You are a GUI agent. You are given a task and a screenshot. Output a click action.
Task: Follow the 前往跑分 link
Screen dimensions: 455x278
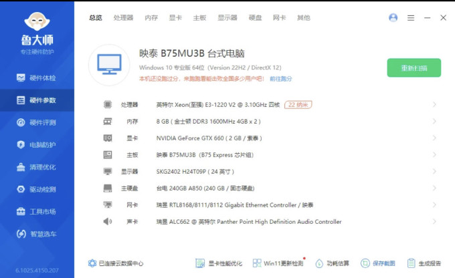coord(280,79)
